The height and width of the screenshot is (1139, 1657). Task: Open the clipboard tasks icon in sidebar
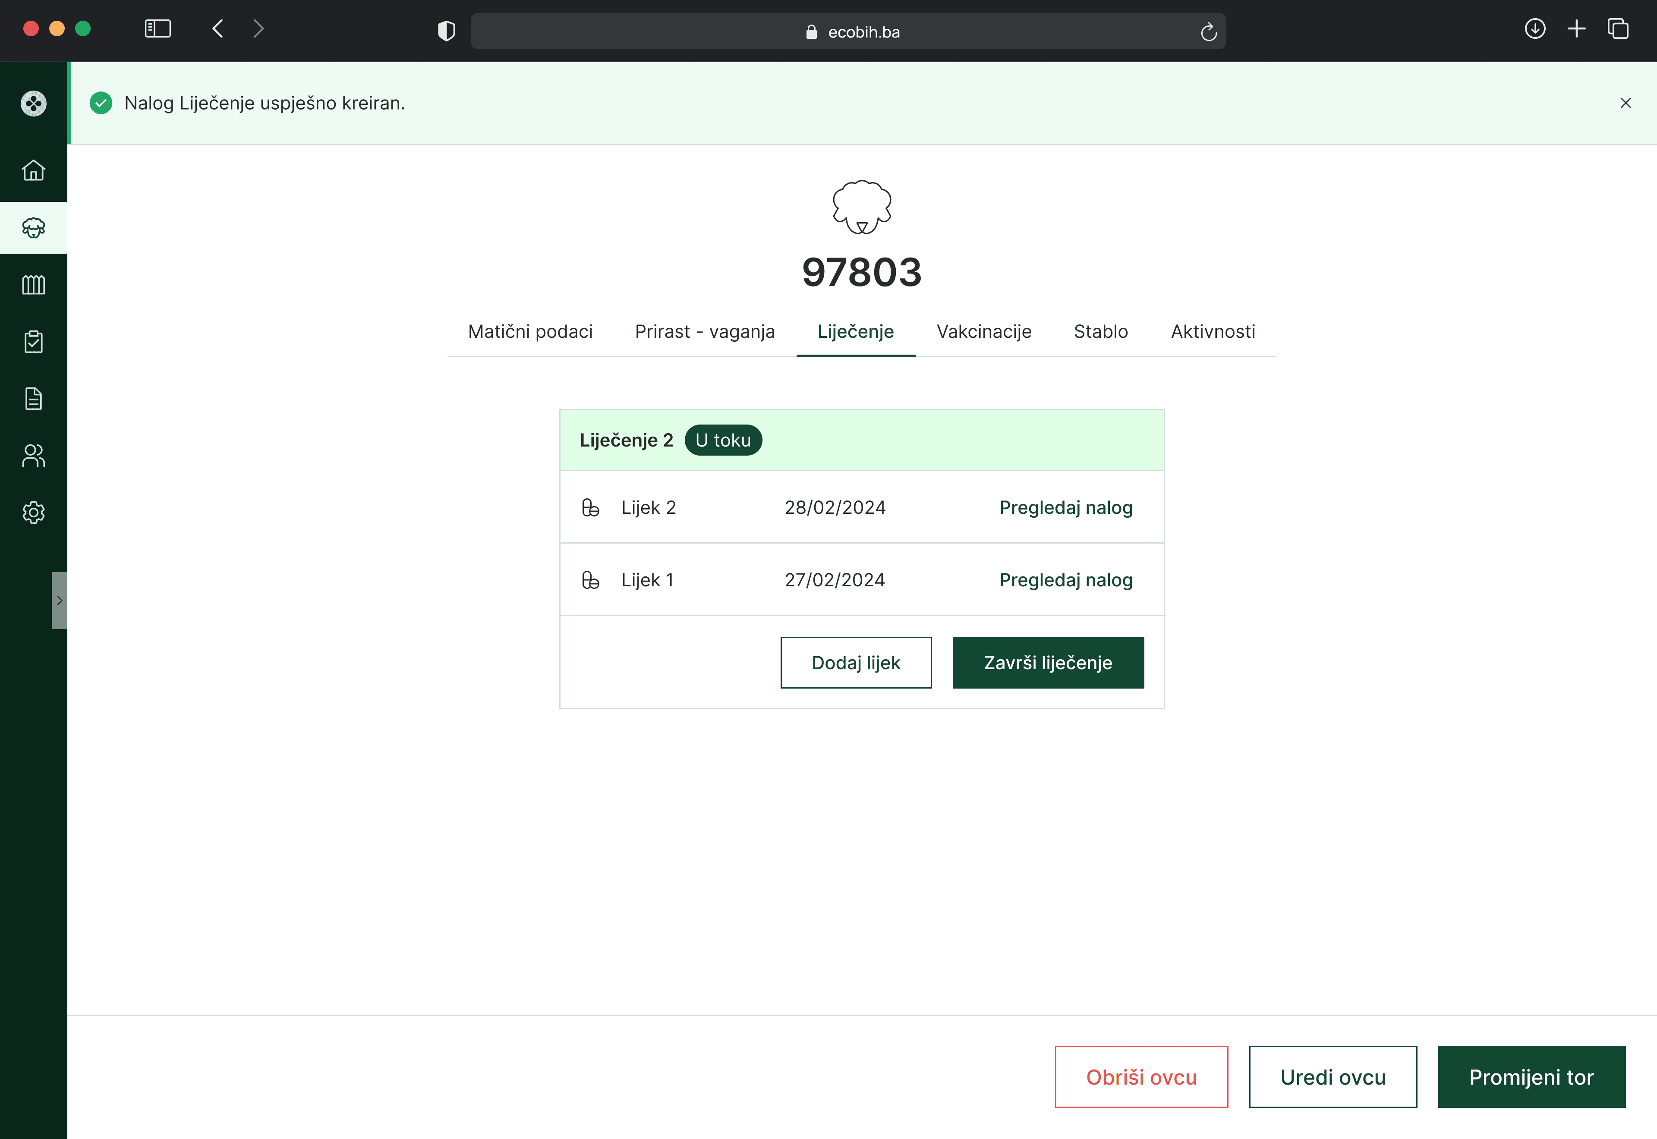tap(34, 342)
